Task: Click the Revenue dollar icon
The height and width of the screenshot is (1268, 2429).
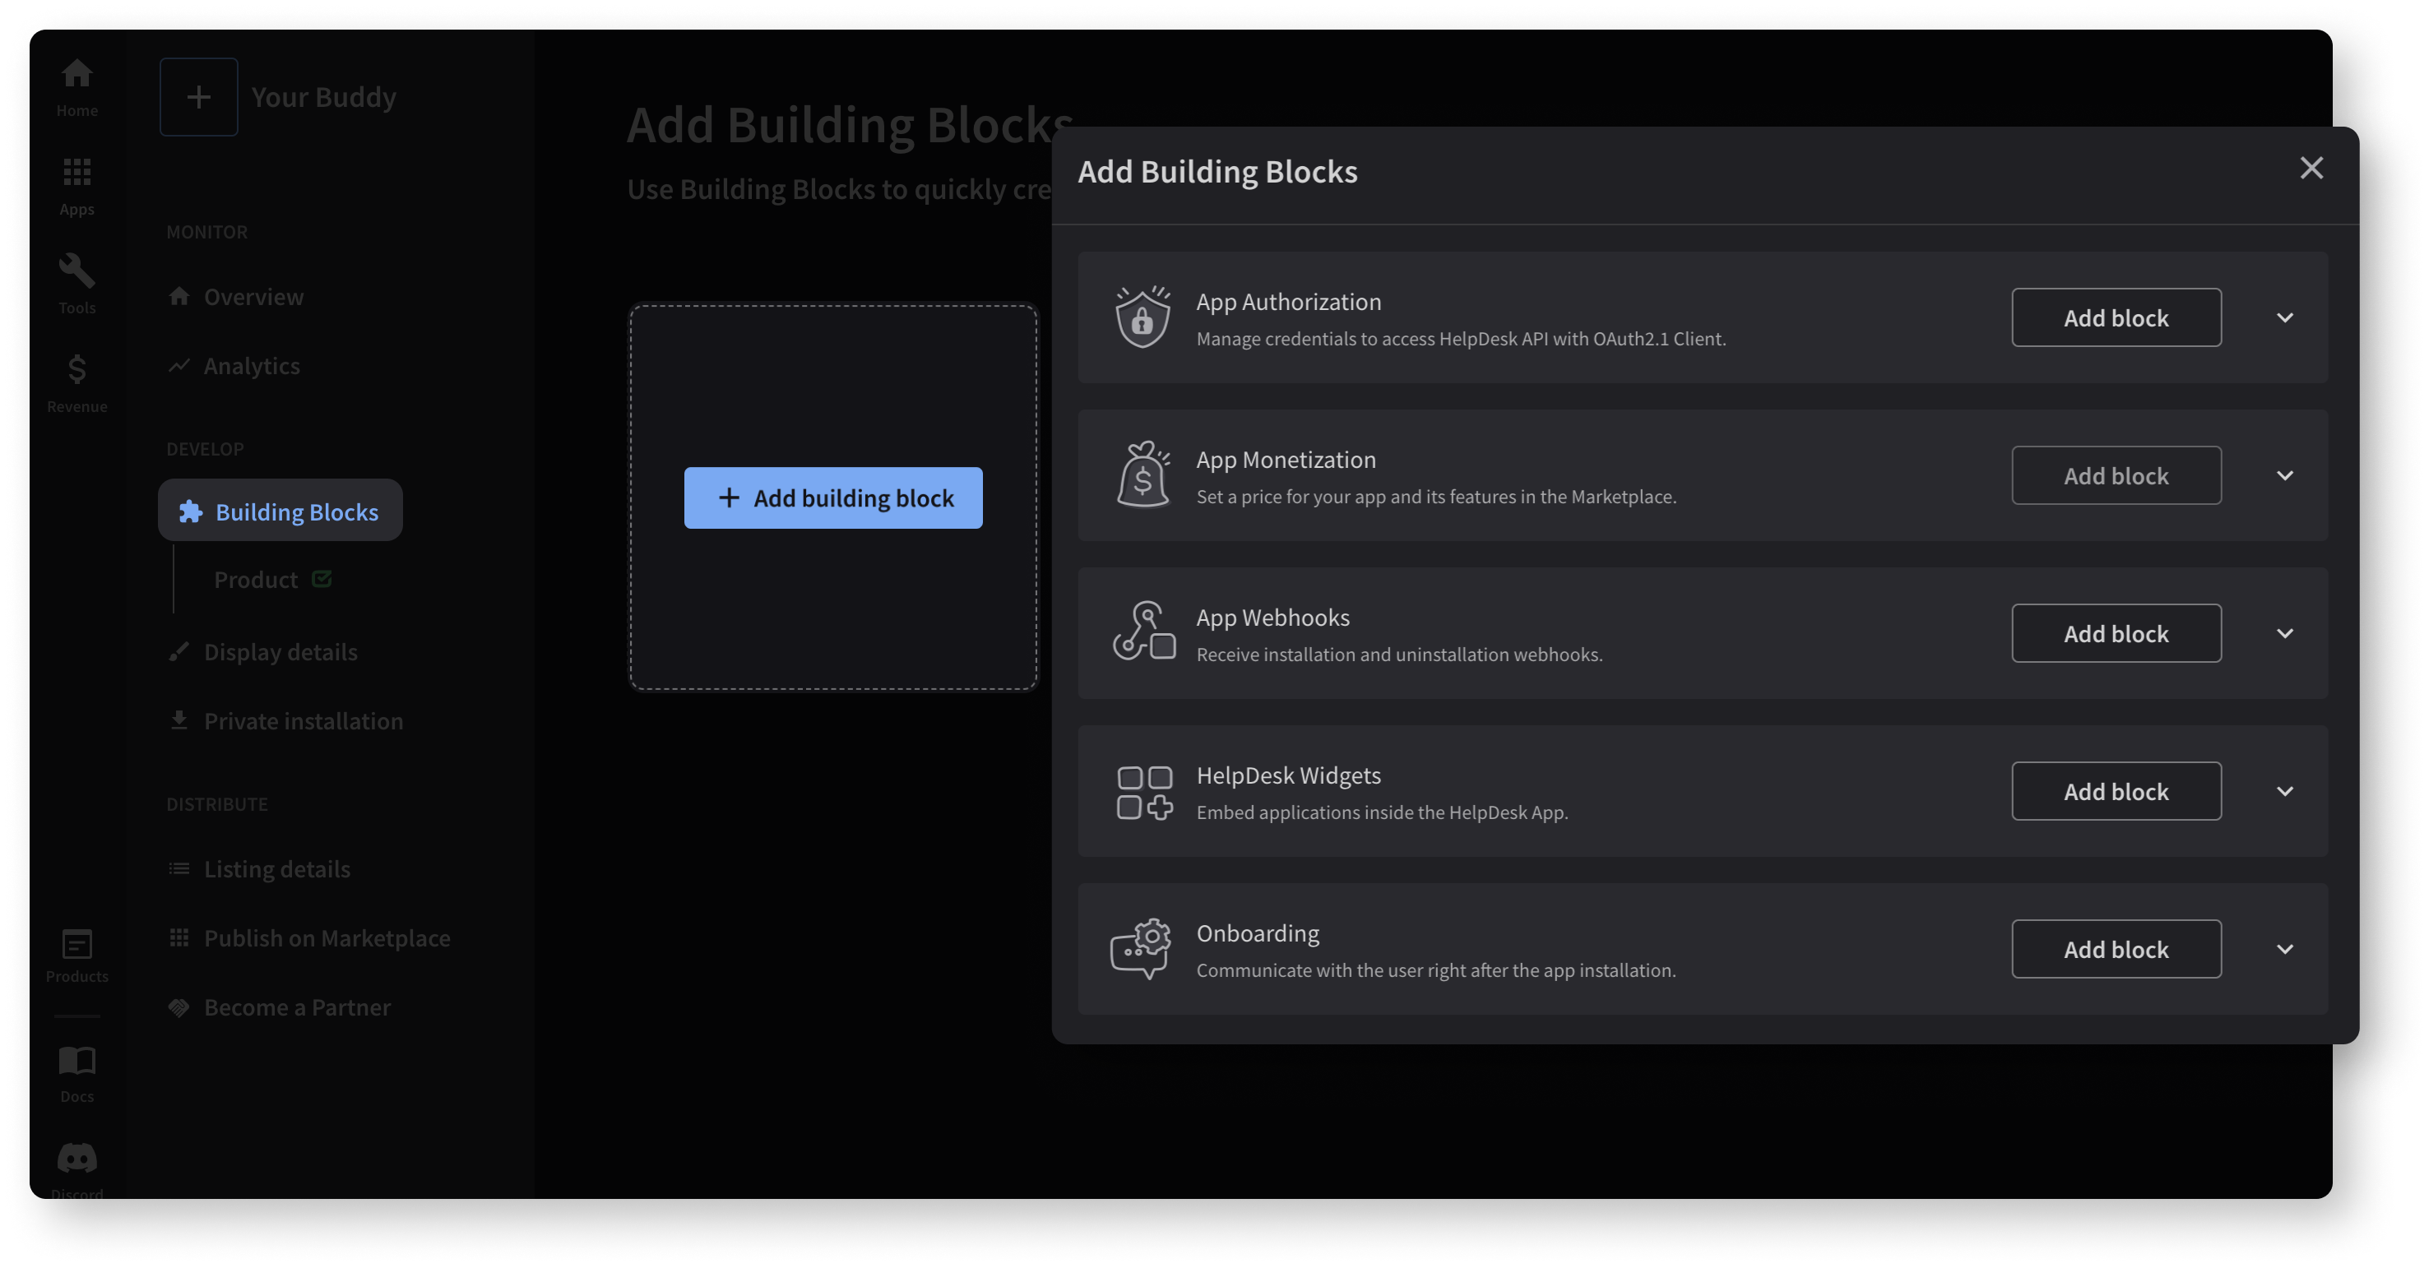Action: [77, 369]
